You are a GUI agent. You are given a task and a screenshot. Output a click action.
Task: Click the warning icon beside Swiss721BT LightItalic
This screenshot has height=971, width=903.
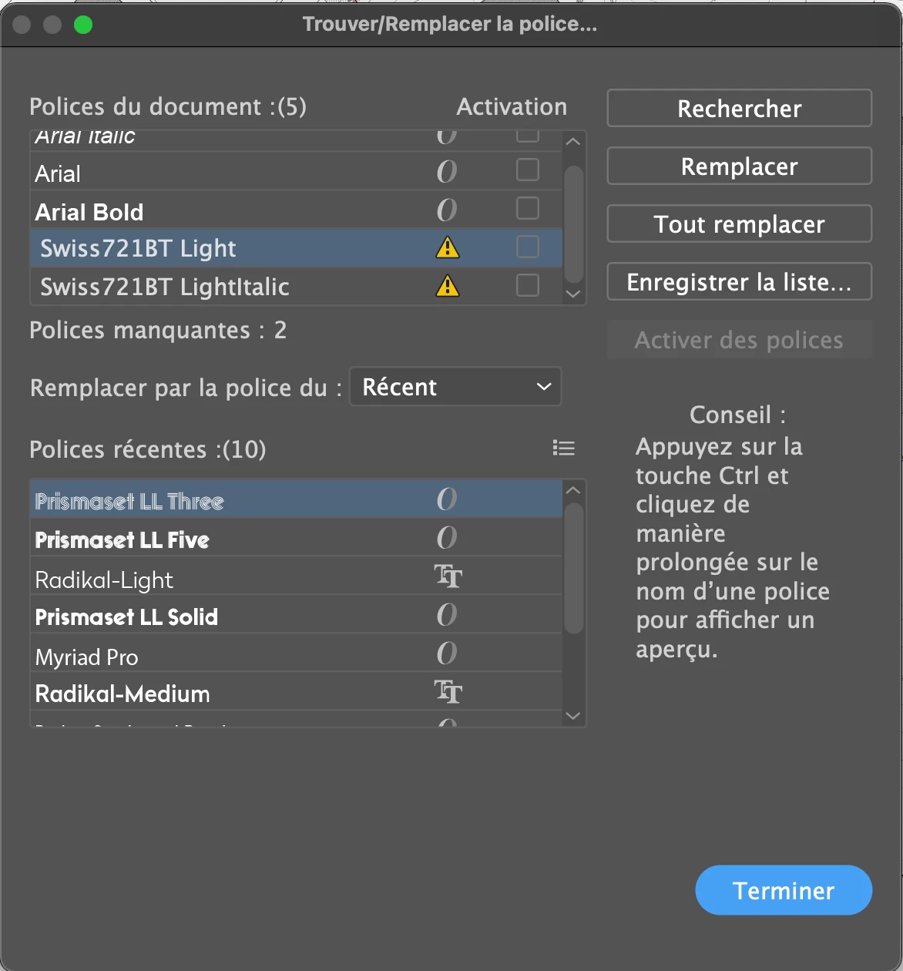tap(447, 286)
